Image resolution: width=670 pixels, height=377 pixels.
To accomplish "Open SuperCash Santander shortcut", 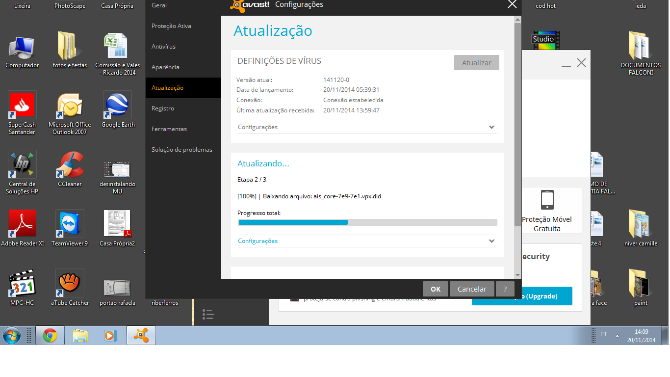I will (x=23, y=107).
